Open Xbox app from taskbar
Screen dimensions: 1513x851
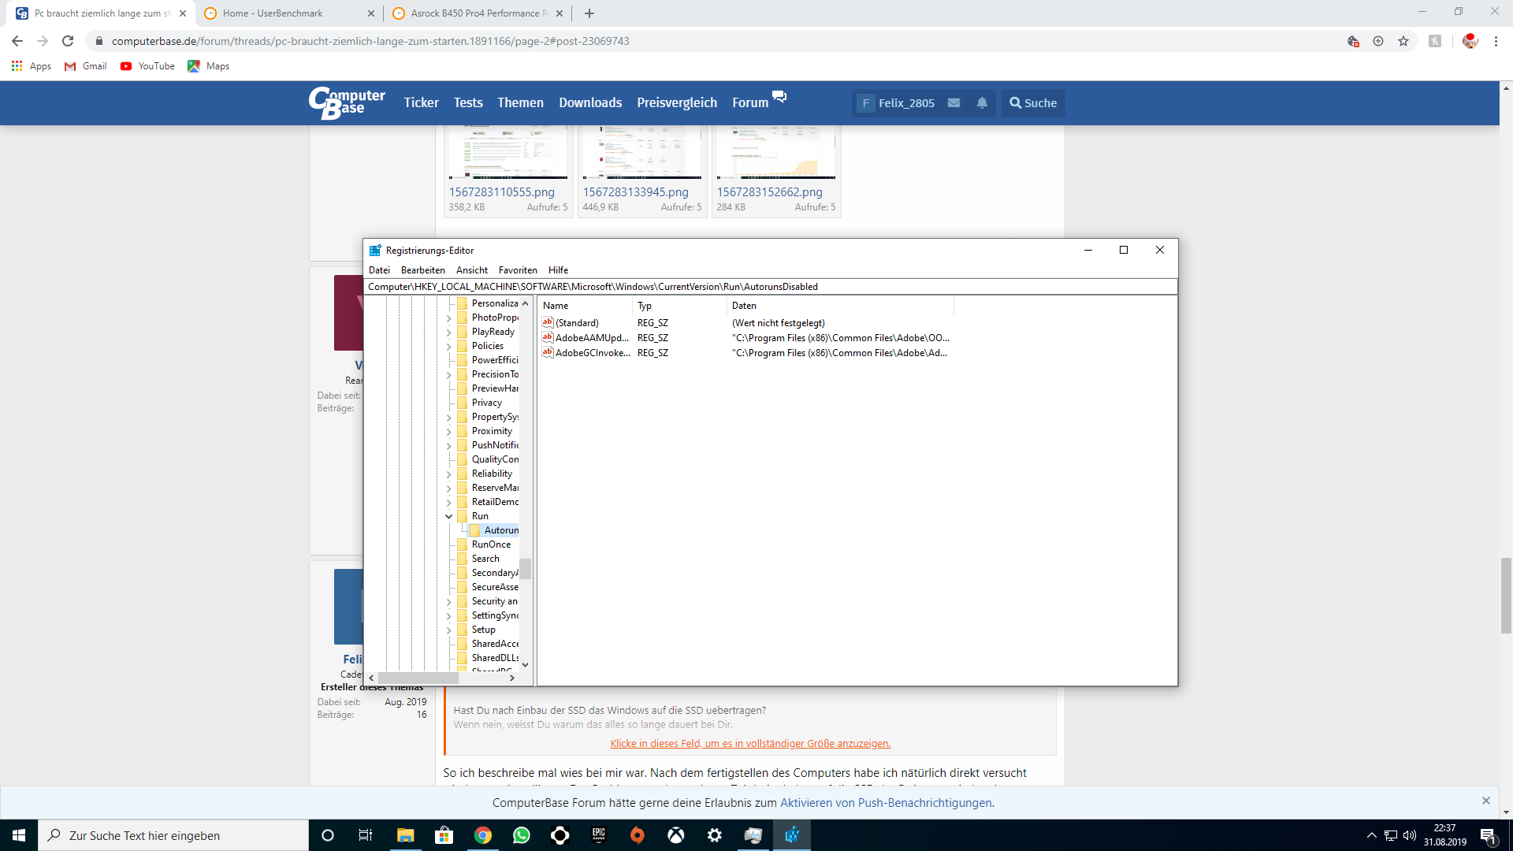click(676, 835)
